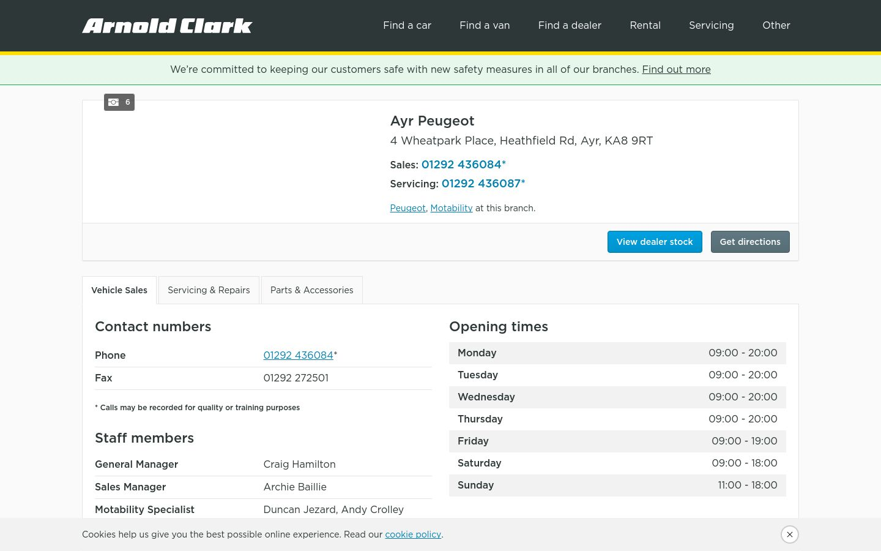The height and width of the screenshot is (551, 881).
Task: Open the Motability link
Action: click(452, 208)
